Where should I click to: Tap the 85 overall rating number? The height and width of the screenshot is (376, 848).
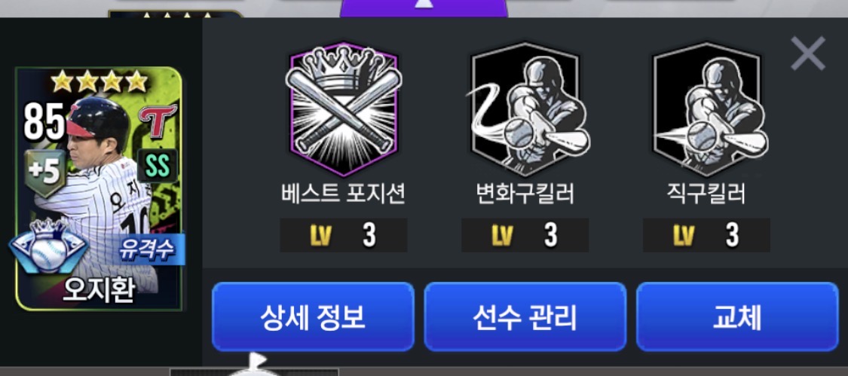pyautogui.click(x=45, y=122)
